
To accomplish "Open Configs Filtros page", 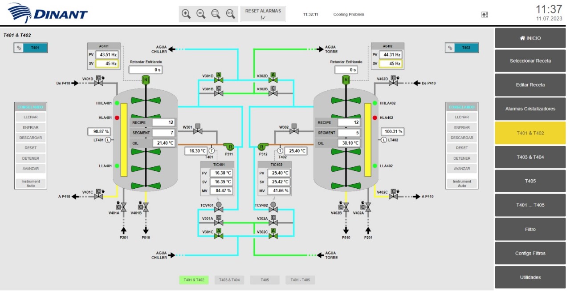I will click(x=530, y=253).
